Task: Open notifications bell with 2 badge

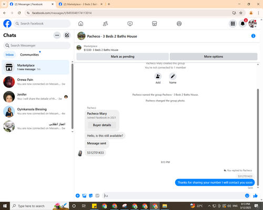Action: [242, 24]
